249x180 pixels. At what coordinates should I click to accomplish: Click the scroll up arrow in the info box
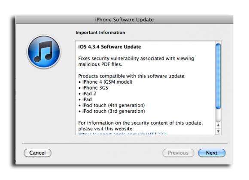[219, 125]
